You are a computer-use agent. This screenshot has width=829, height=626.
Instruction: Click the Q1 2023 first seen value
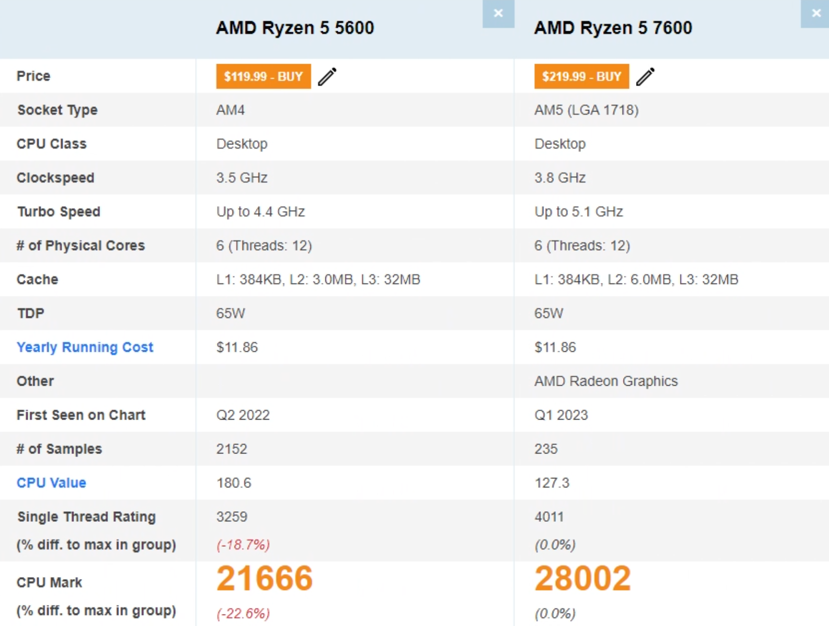click(561, 415)
